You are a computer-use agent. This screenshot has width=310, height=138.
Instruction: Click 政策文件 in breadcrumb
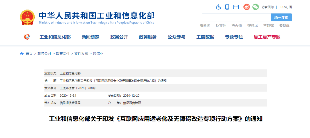click(x=63, y=53)
